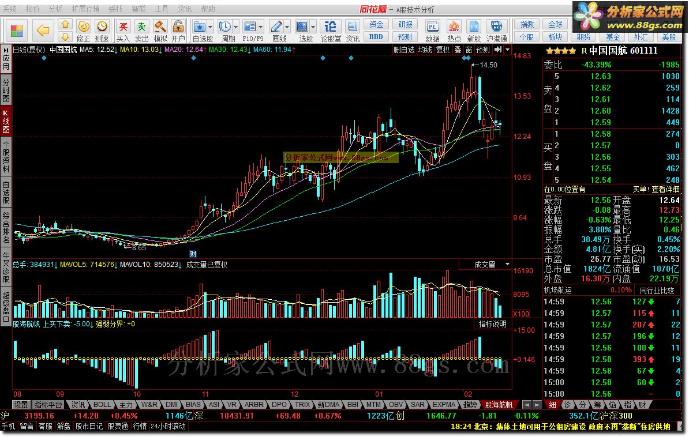
Task: Open the 指标平台 tab
Action: (48, 405)
